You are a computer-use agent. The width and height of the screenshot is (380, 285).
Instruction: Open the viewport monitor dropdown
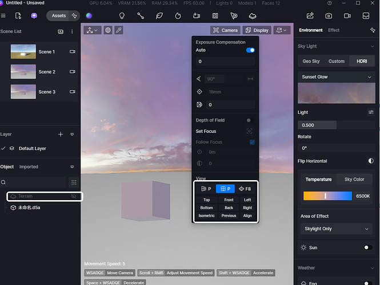pos(282,30)
